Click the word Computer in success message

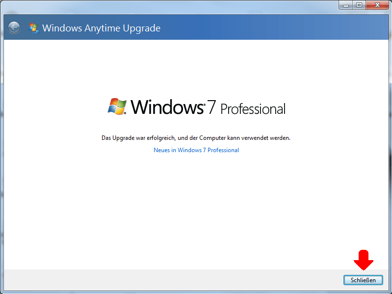click(x=212, y=138)
